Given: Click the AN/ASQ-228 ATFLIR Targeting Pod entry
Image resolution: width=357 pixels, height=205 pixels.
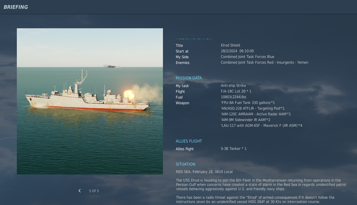Looking at the screenshot, I should (x=253, y=108).
